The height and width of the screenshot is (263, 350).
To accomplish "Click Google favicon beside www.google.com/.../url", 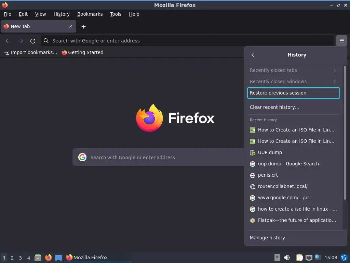I will pos(253,198).
